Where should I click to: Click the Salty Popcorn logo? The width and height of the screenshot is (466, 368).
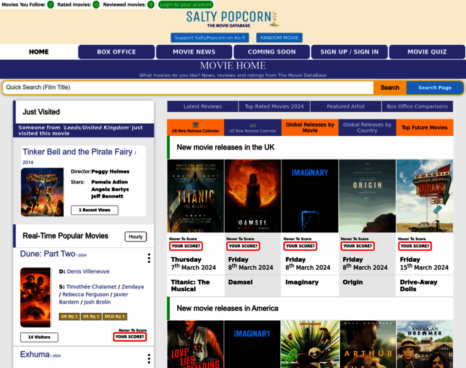(232, 19)
